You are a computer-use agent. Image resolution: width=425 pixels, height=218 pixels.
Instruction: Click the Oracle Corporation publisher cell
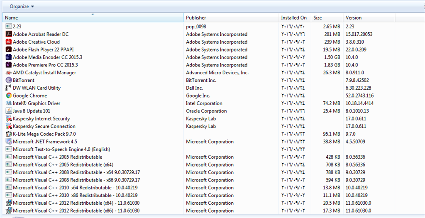[206, 111]
